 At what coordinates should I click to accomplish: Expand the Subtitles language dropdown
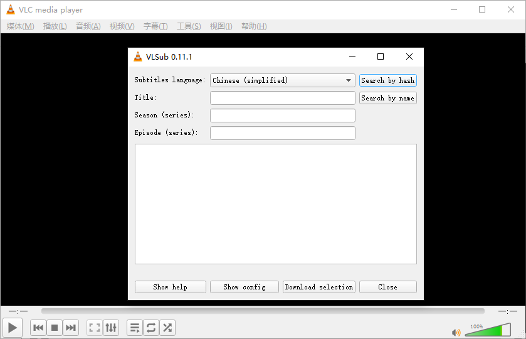click(283, 80)
